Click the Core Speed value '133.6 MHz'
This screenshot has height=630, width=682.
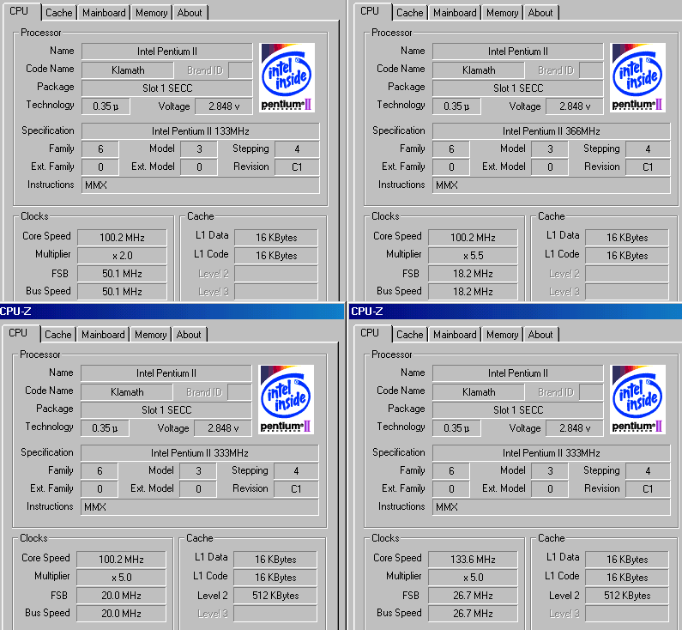point(474,560)
